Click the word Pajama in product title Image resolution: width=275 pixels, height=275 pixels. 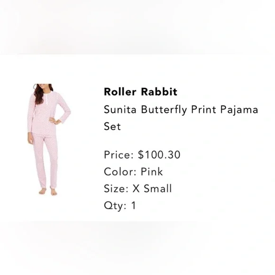pos(239,110)
